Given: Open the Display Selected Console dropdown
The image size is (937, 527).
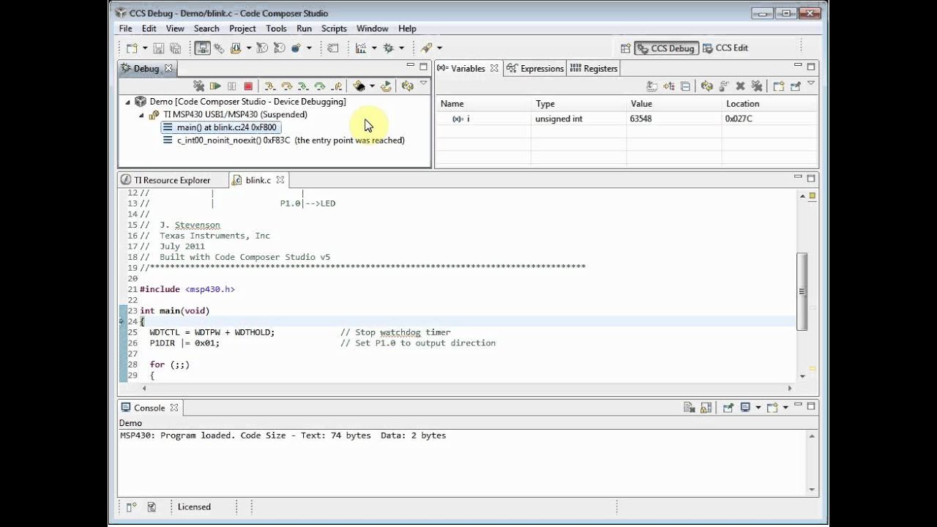Looking at the screenshot, I should (x=758, y=408).
